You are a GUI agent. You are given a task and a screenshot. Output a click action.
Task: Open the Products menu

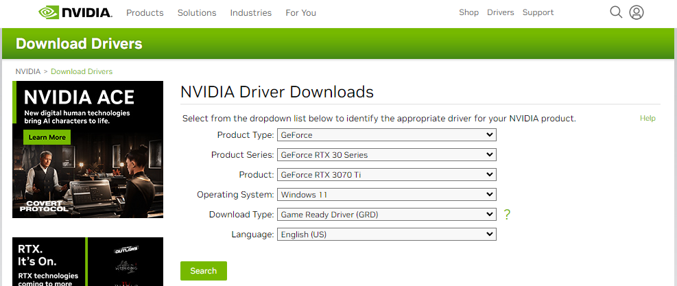pos(145,13)
